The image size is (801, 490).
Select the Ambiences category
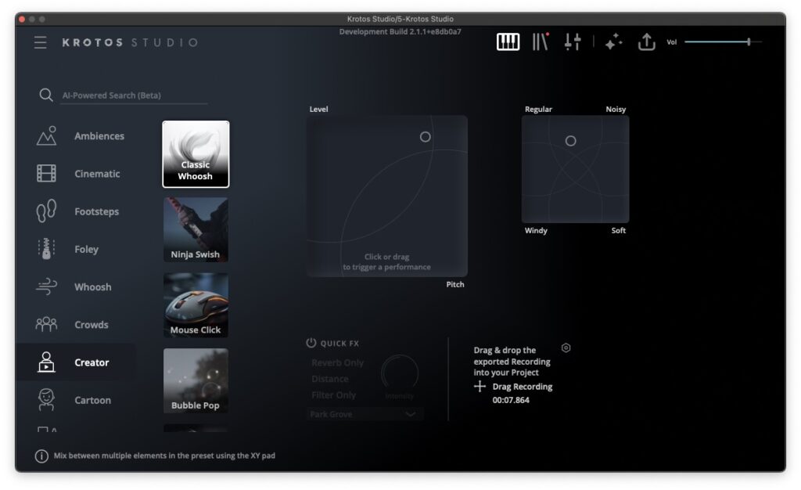(x=99, y=136)
